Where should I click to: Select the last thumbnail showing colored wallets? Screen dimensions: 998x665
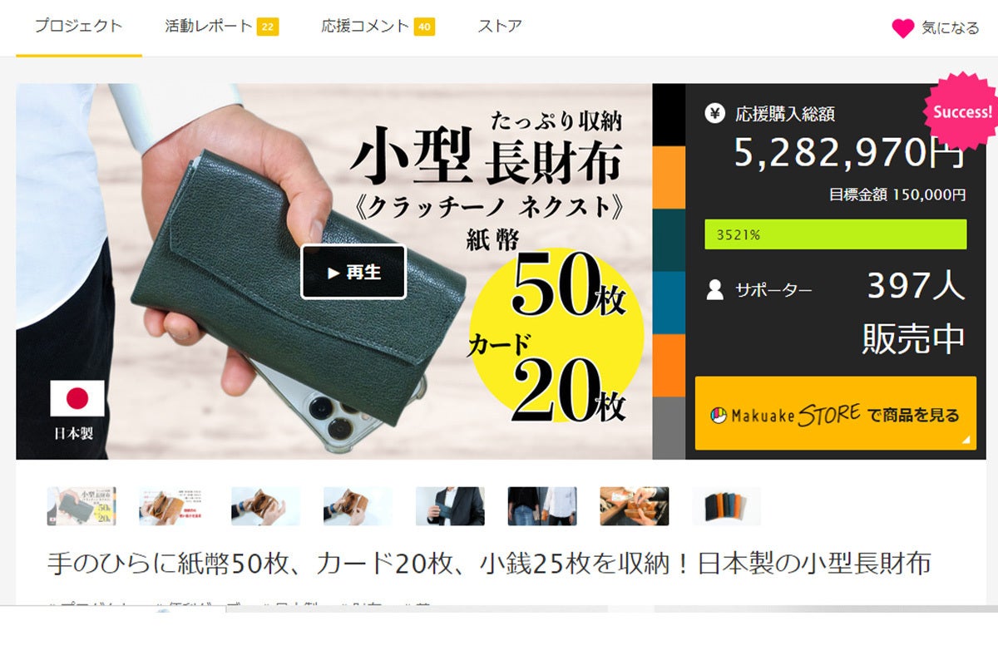727,506
